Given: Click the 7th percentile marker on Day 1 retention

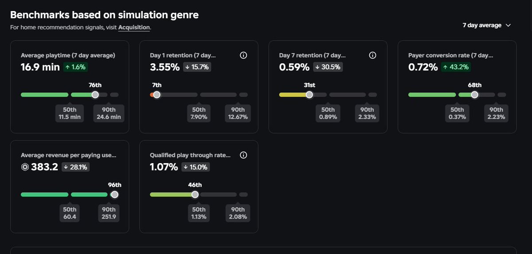Looking at the screenshot, I should point(156,94).
